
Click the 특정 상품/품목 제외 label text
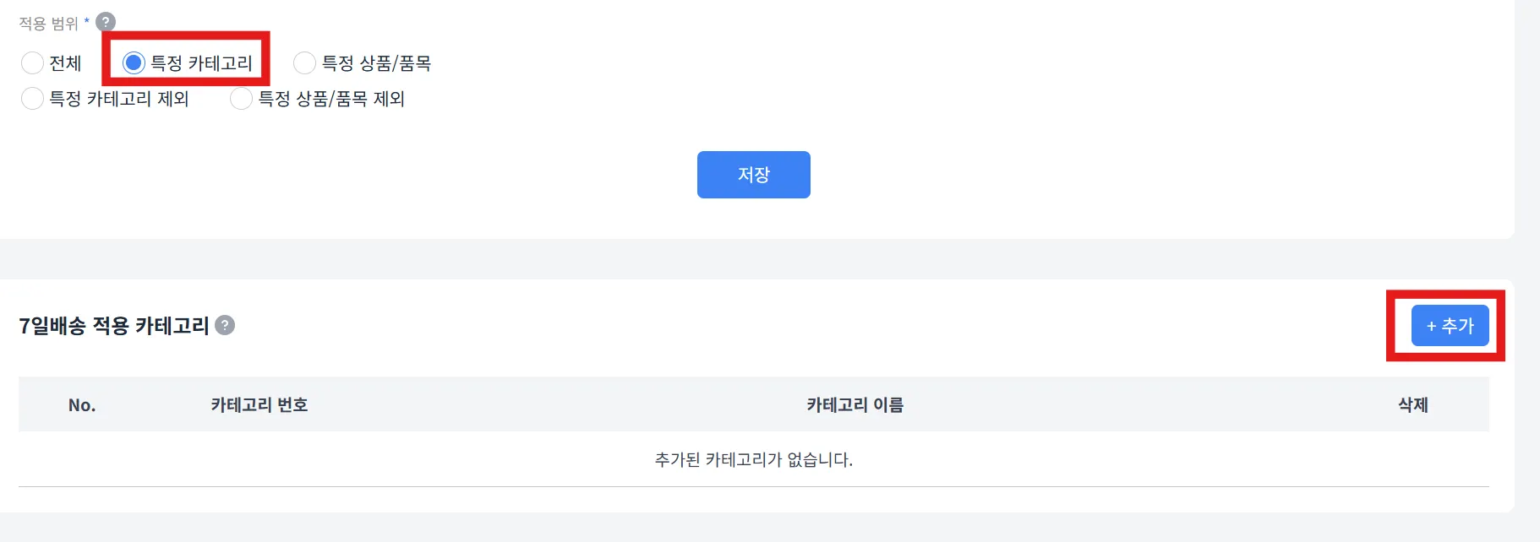[331, 99]
